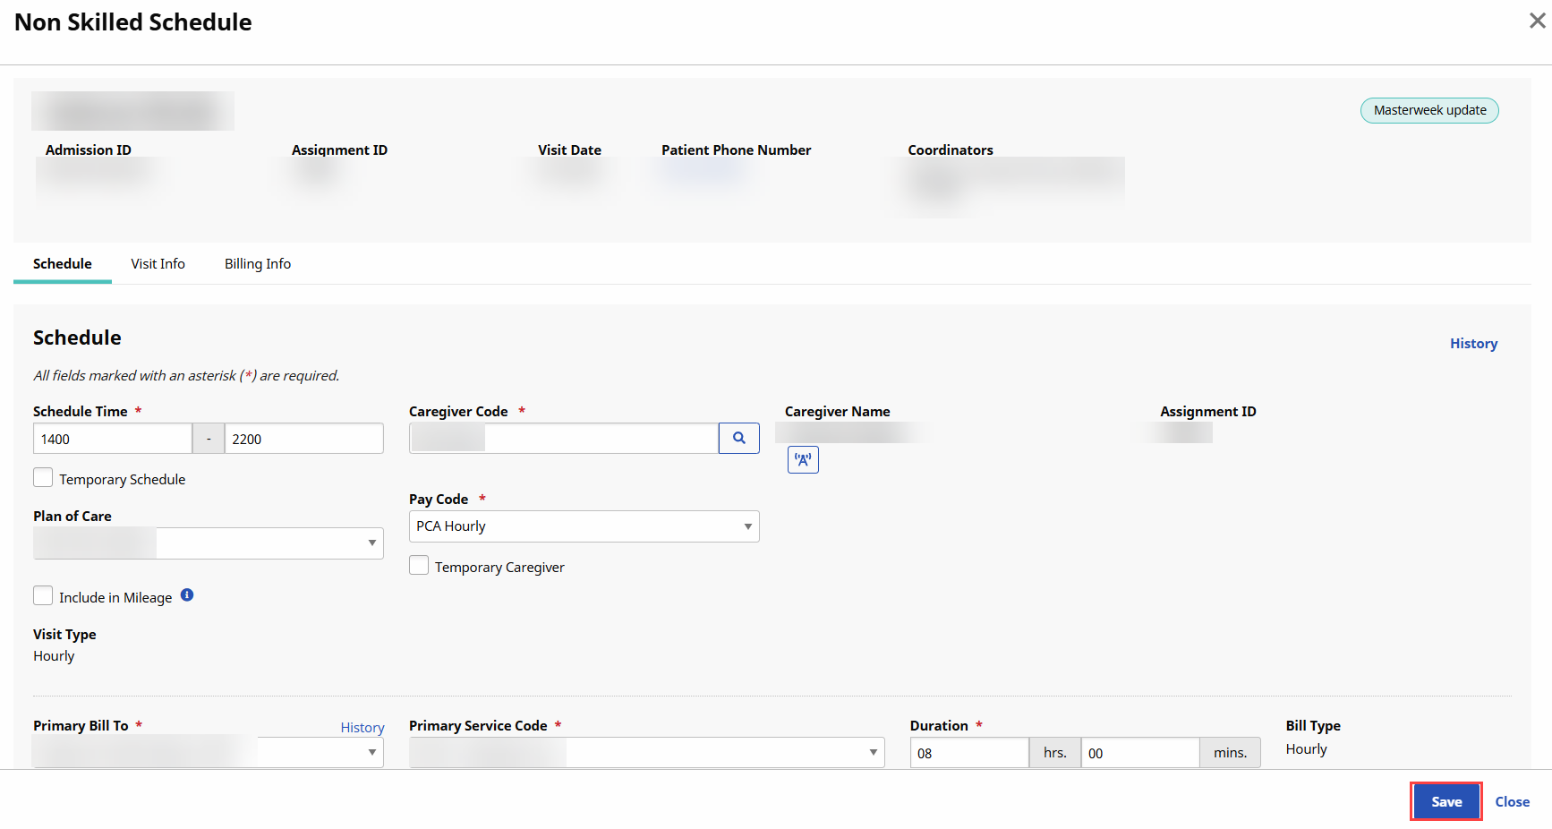Viewport: 1552px width, 829px height.
Task: Click the Duration hours field showing 08
Action: pyautogui.click(x=969, y=752)
